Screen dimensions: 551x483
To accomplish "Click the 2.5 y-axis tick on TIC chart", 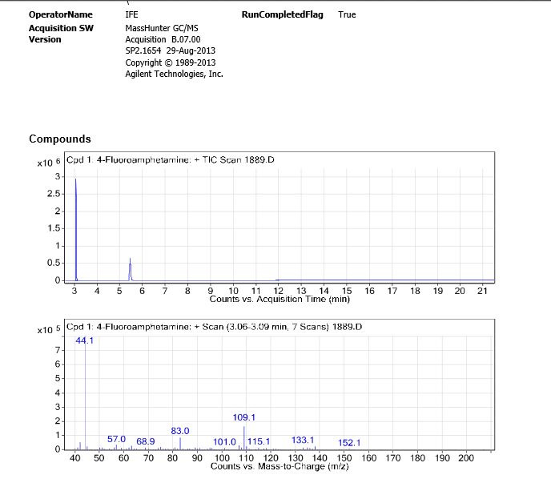I will click(x=54, y=194).
